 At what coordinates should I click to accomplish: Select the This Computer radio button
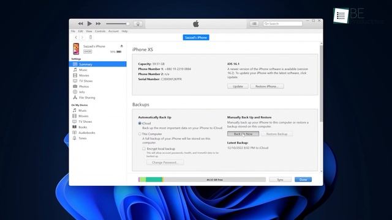(x=140, y=134)
